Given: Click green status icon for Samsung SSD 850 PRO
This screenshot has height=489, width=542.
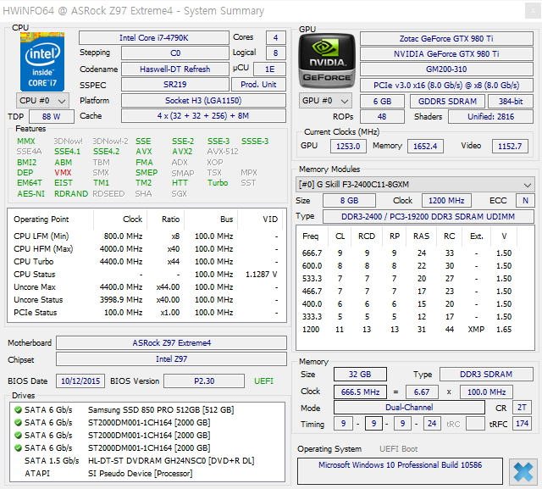Looking at the screenshot, I should click(18, 410).
